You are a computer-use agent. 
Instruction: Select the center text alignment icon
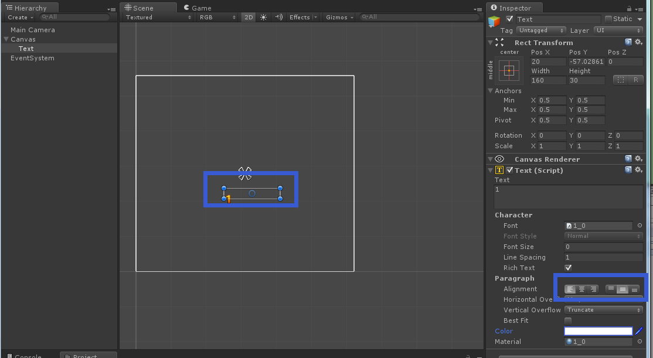pyautogui.click(x=581, y=289)
